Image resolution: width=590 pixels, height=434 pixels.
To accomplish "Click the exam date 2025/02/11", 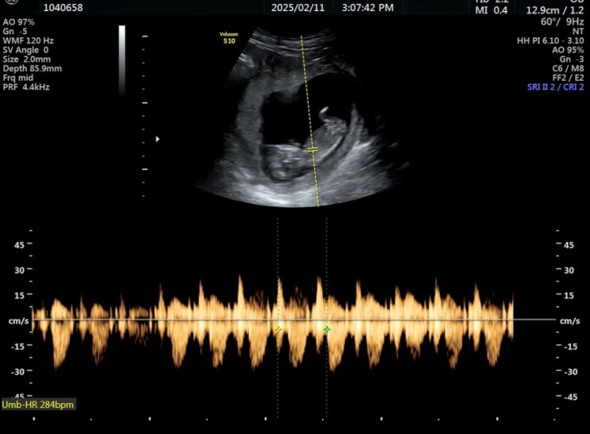I will tap(298, 7).
